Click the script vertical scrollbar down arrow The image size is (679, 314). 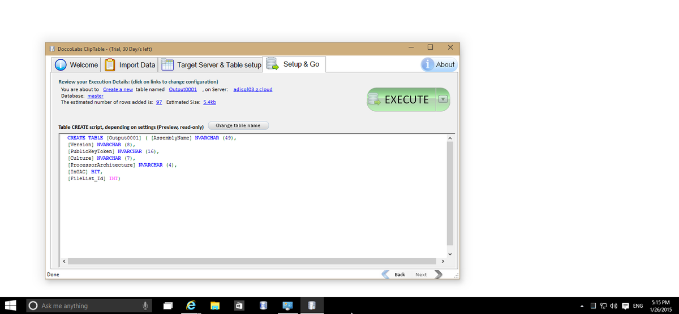450,253
